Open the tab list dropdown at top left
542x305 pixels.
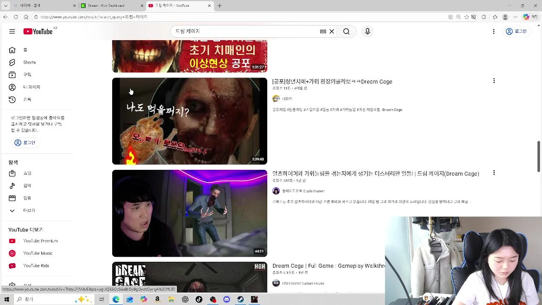coord(6,6)
